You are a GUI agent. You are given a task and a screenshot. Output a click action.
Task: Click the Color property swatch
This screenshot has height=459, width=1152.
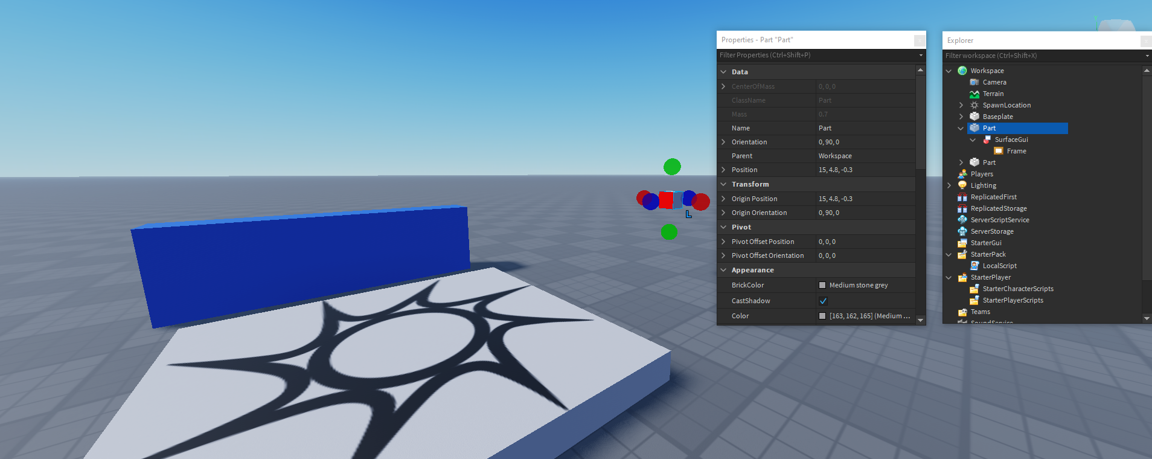[822, 316]
